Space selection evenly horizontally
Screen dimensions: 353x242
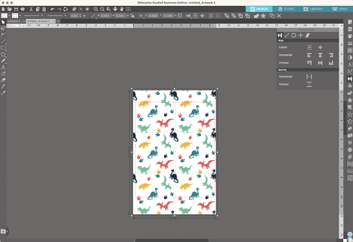pyautogui.click(x=309, y=77)
